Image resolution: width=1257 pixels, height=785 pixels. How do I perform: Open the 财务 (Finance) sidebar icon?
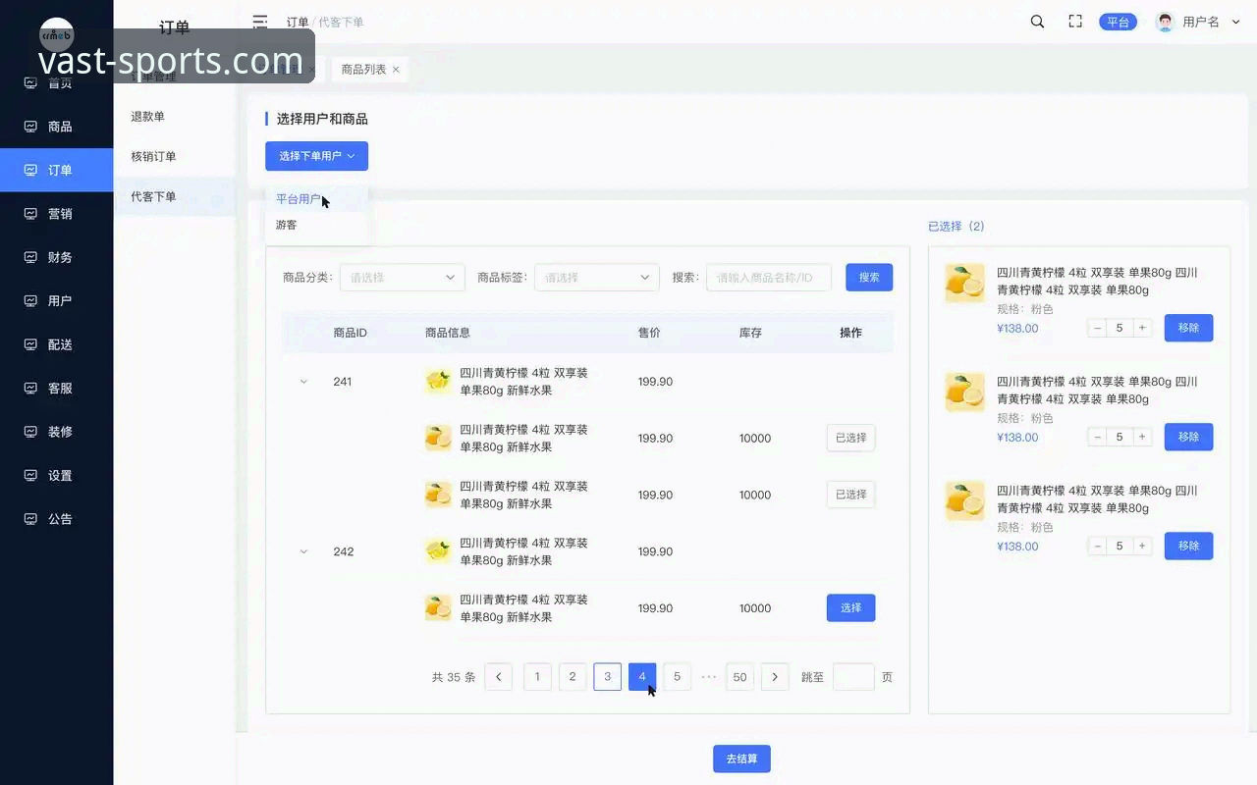coord(29,257)
